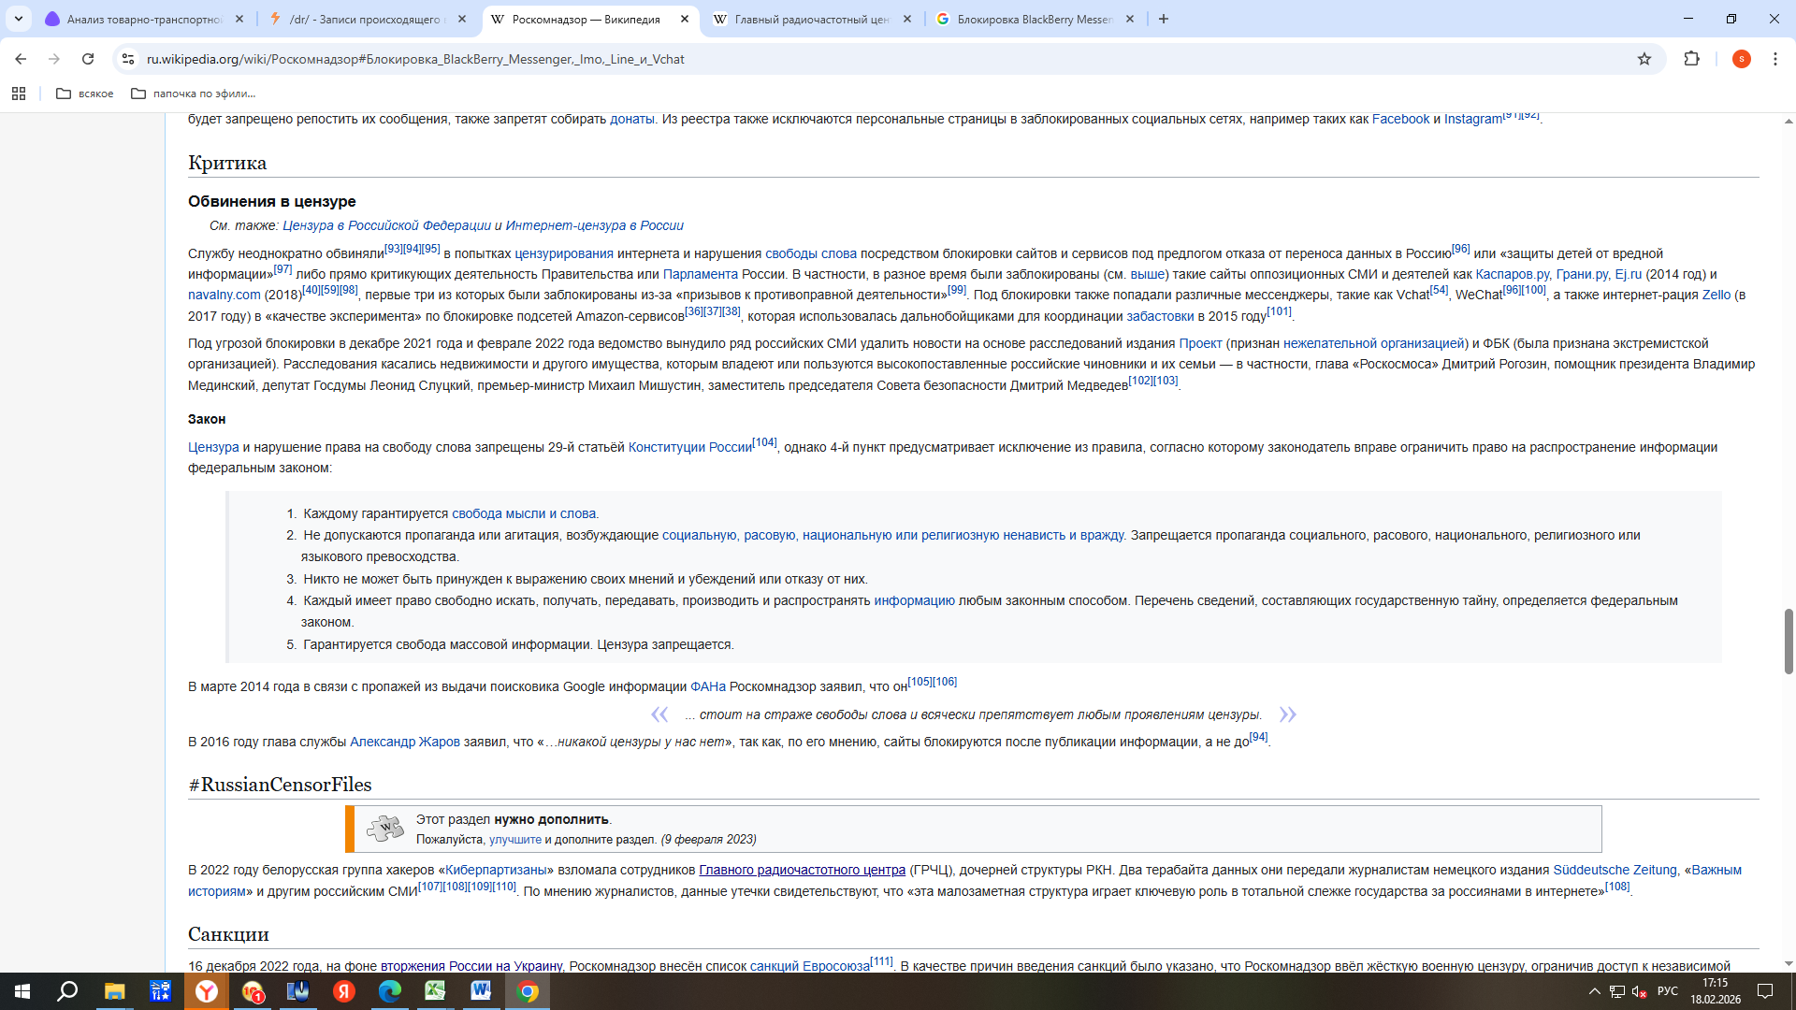1796x1010 pixels.
Task: Bookmark this page with the star icon
Action: pyautogui.click(x=1644, y=59)
